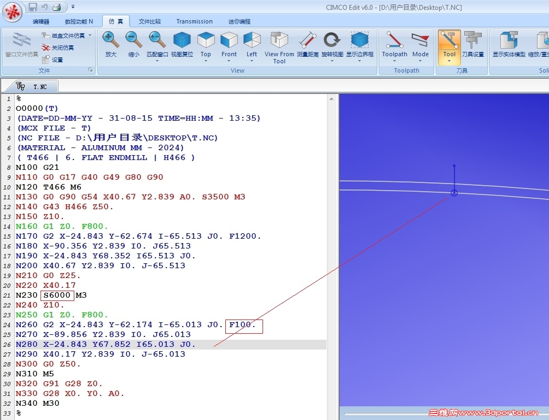Screen dimensions: 549x420
Task: Click the 'N100 G21' code line
Action: point(38,167)
